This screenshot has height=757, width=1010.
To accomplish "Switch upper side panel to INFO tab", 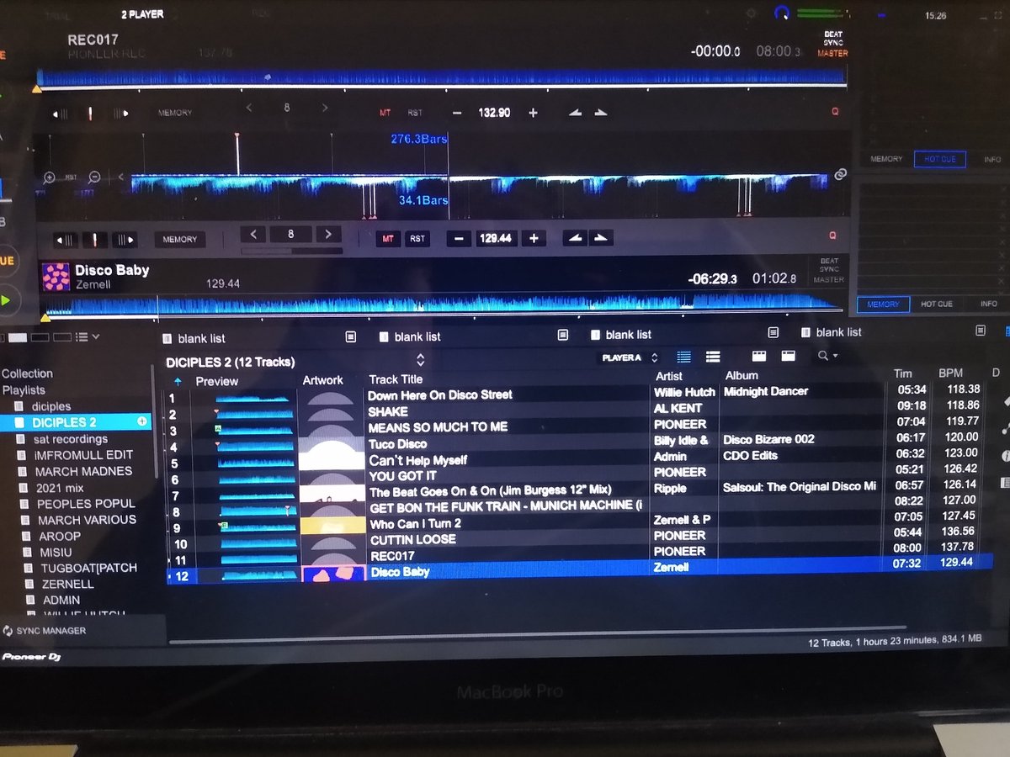I will tap(992, 159).
